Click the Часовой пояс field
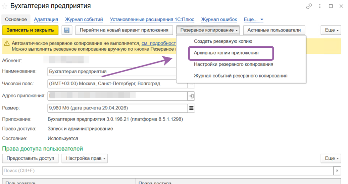 tap(118, 84)
